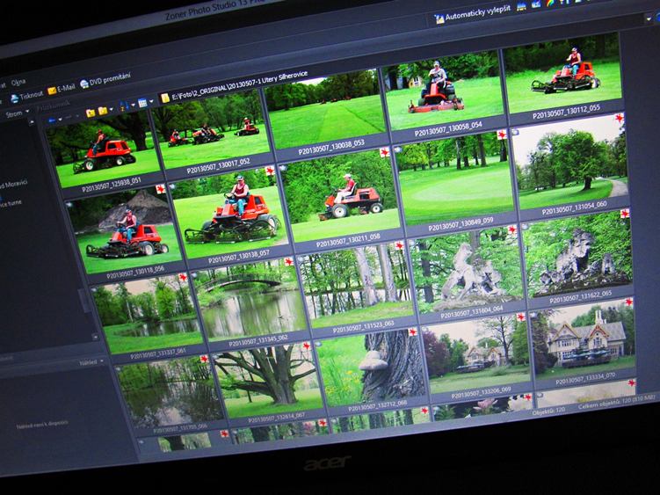Click the red flag on photo 130849_059
This screenshot has width=660, height=495.
click(x=502, y=135)
